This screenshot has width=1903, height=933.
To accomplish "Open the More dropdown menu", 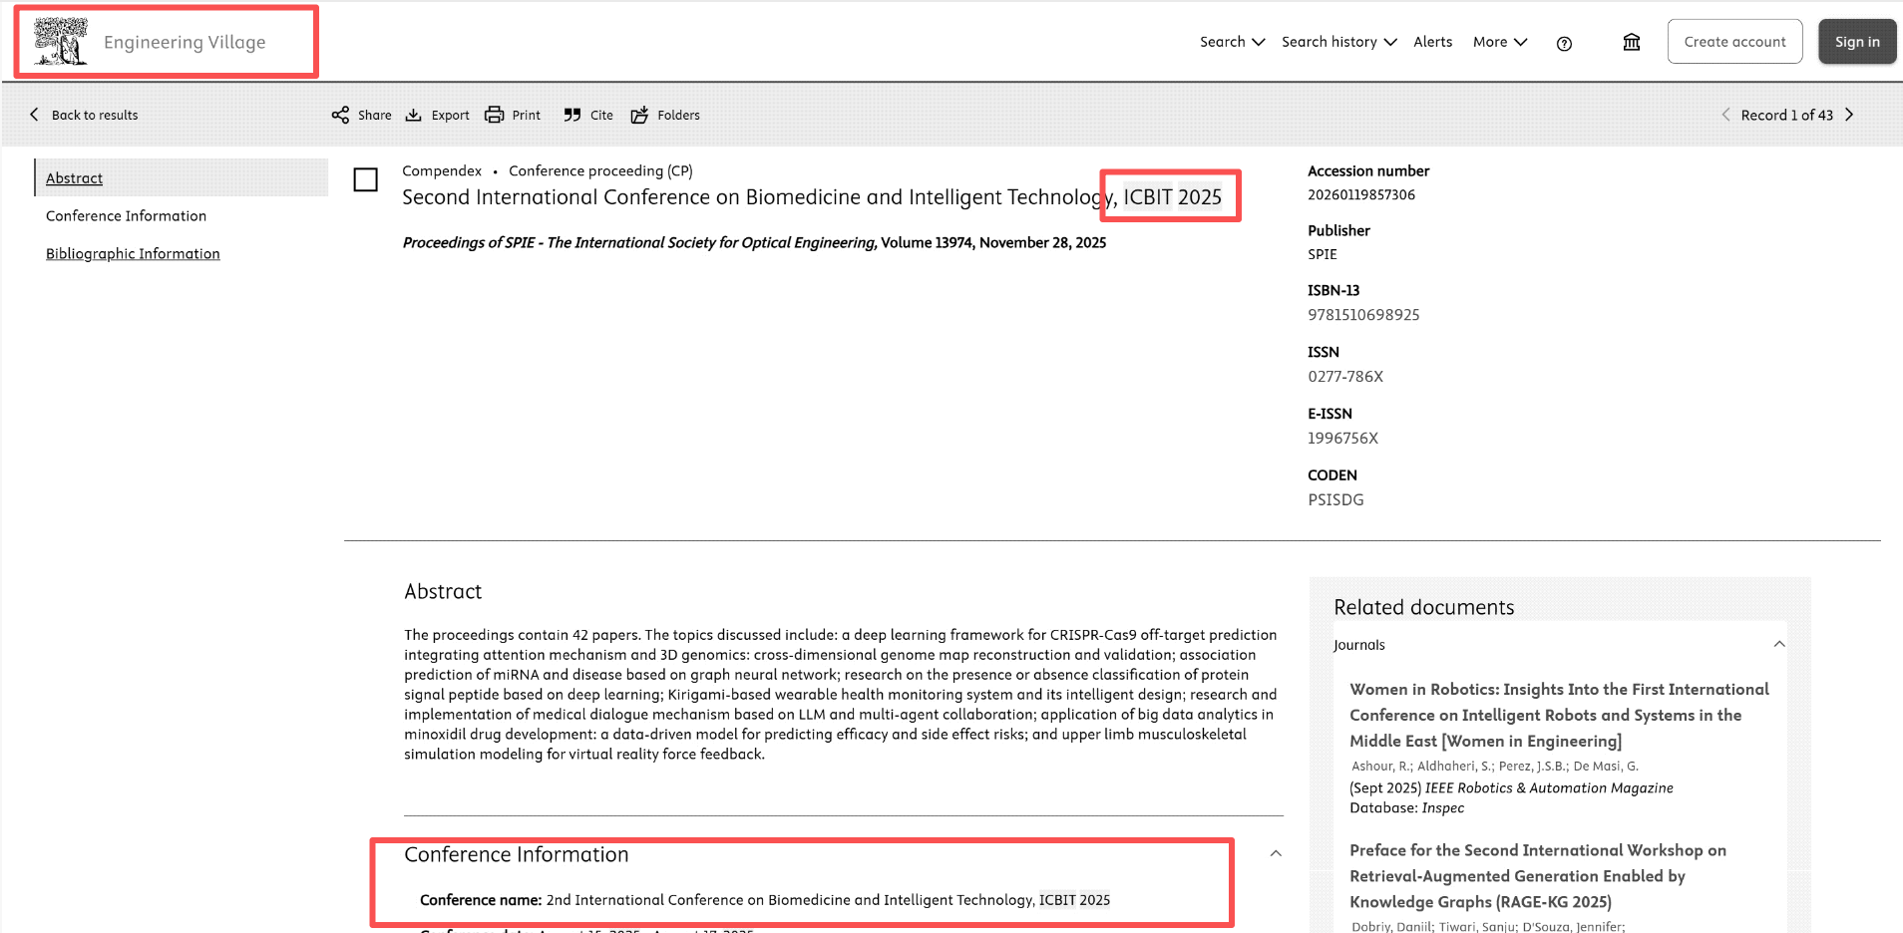I will click(x=1499, y=42).
